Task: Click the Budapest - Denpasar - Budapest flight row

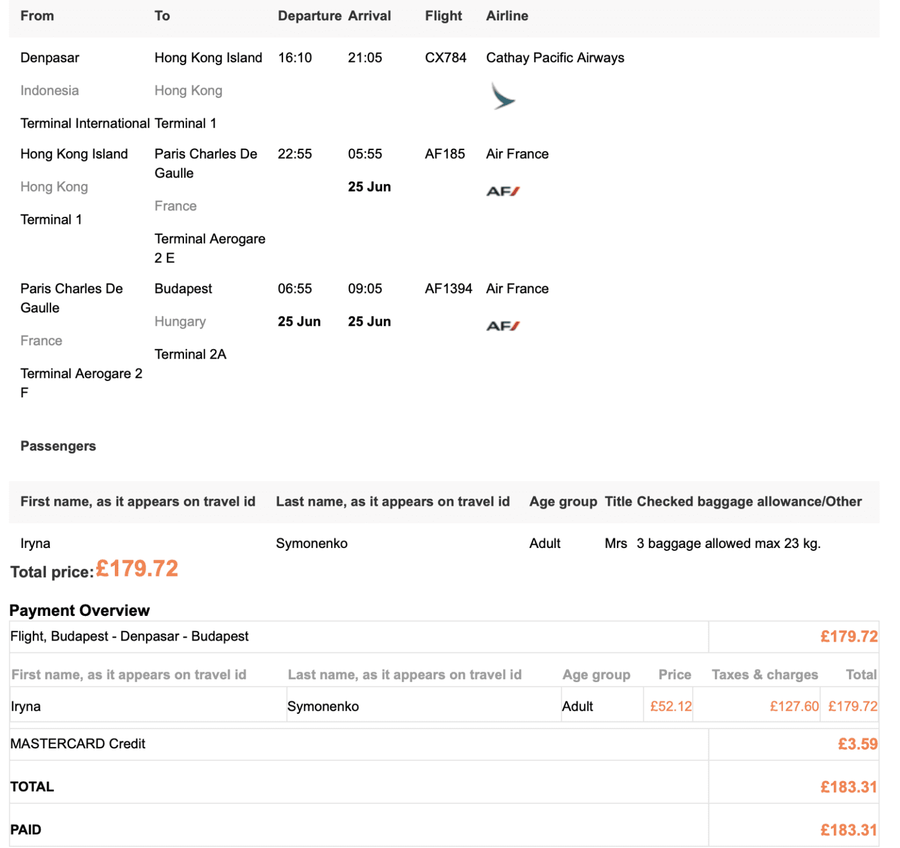Action: point(128,636)
